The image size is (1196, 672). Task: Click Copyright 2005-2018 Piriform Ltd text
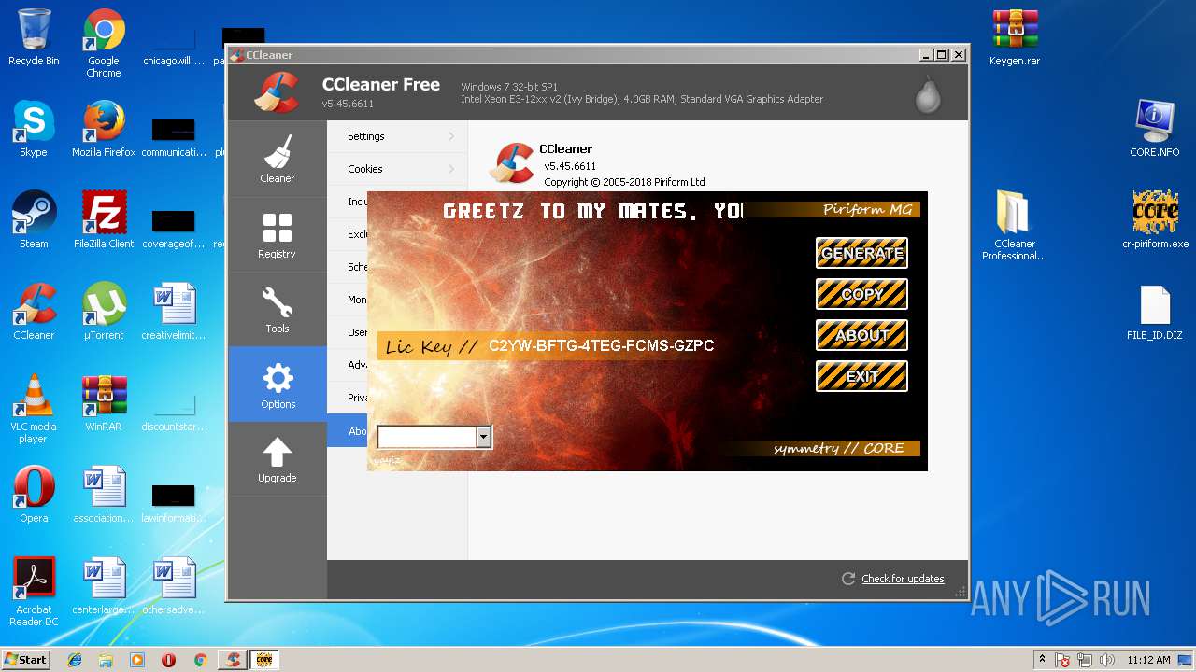click(x=624, y=182)
